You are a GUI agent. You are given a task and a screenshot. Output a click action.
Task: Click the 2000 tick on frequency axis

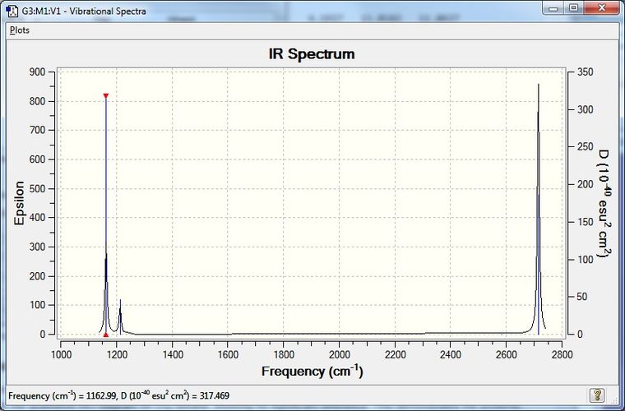[339, 354]
